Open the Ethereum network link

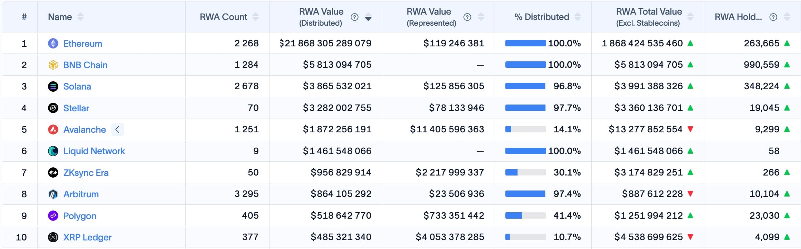click(x=83, y=44)
